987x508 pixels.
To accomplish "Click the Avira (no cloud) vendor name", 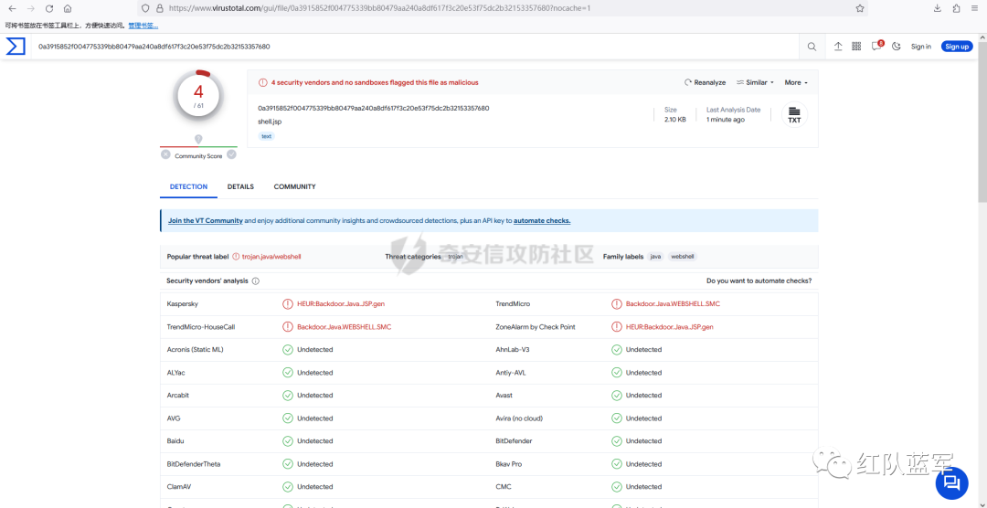I will pos(519,418).
